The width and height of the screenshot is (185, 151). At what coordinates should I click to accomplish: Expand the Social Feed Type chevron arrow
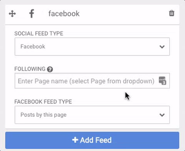[x=162, y=47]
